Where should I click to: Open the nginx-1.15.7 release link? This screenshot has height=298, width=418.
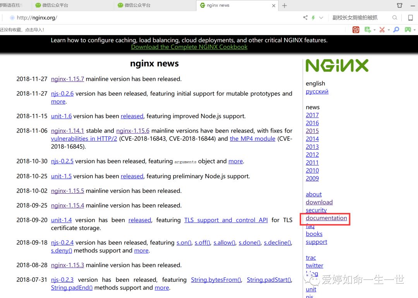67,79
